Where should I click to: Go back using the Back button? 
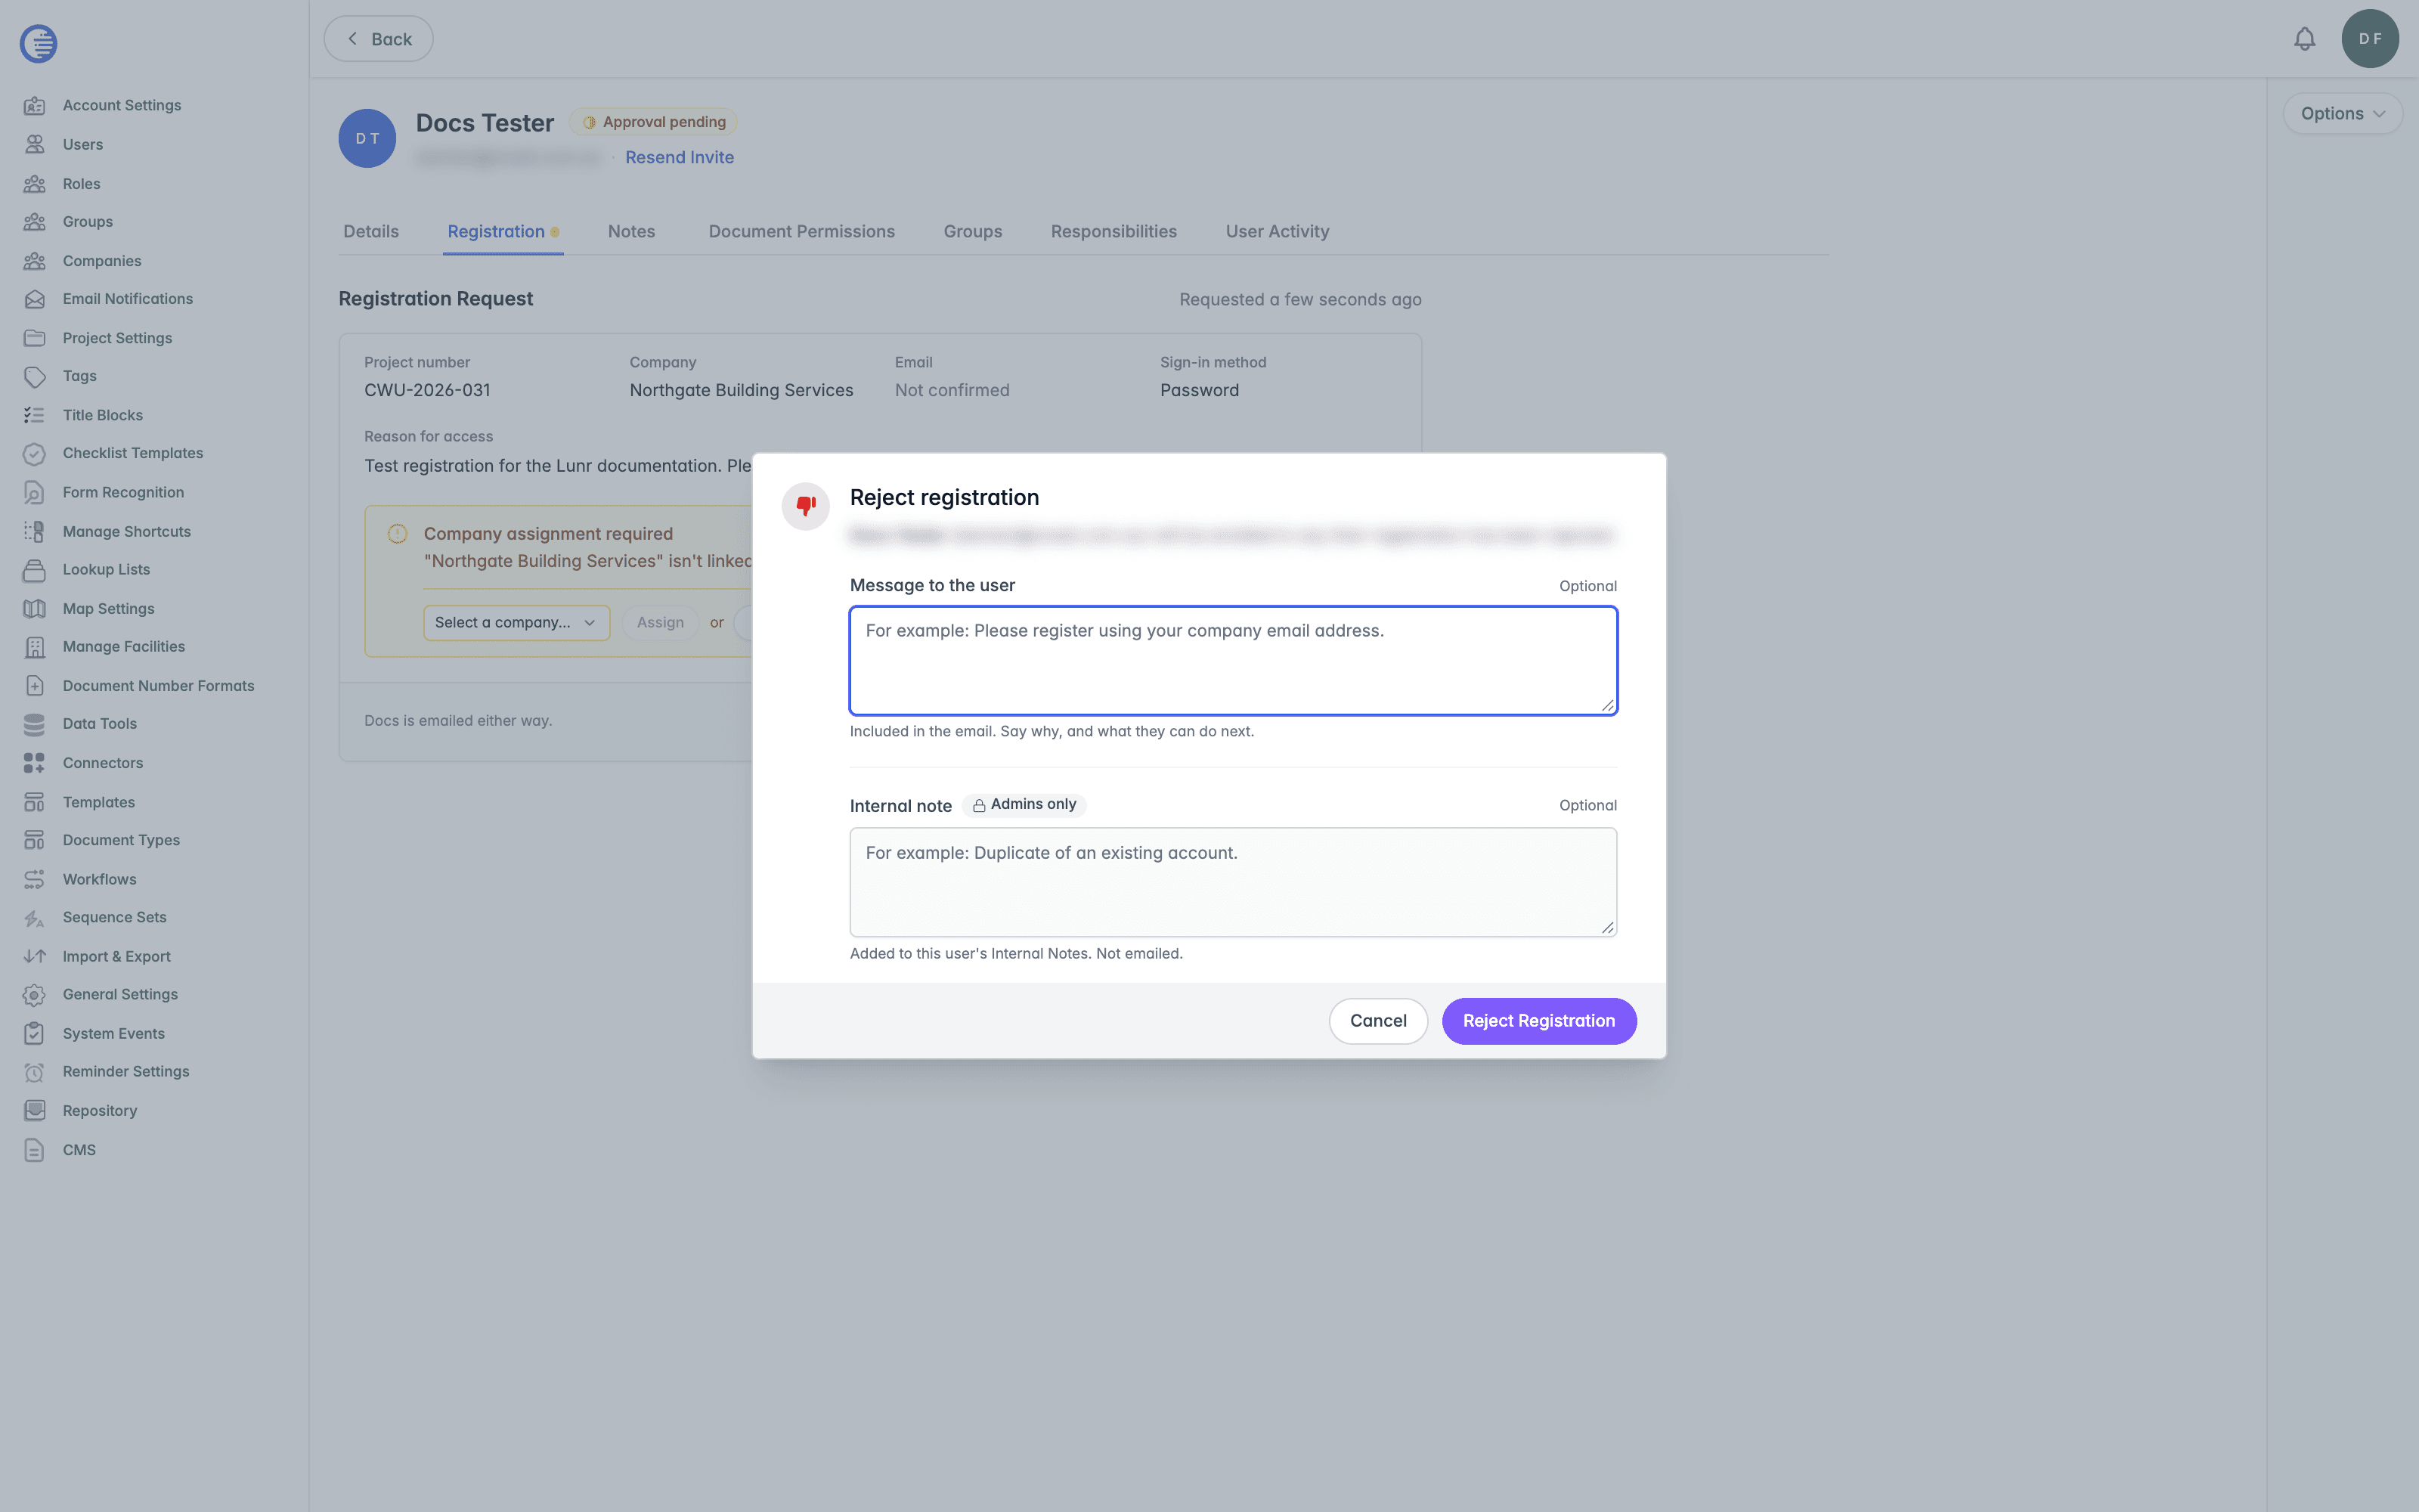pyautogui.click(x=378, y=39)
